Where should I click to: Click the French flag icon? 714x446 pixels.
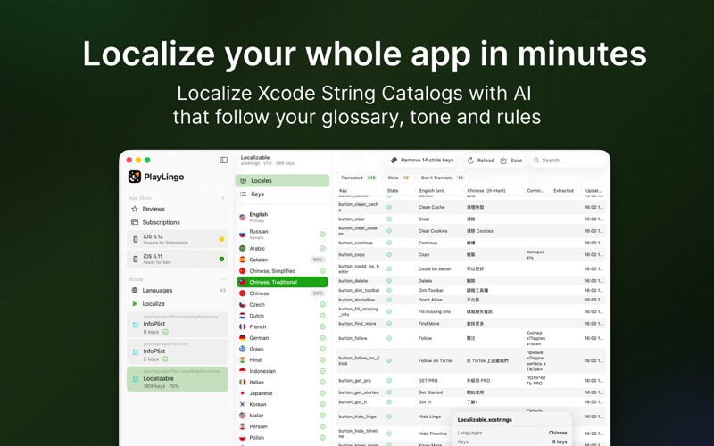pyautogui.click(x=242, y=326)
